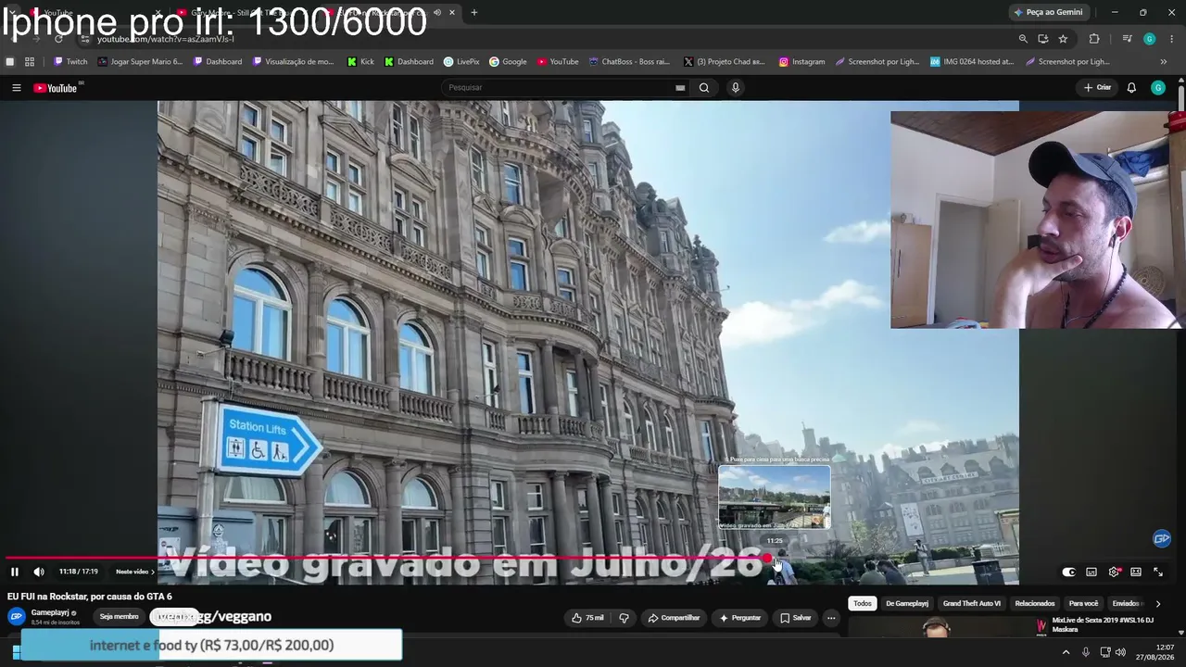Open the Gameplayrj channel name link
1186x667 pixels.
coord(50,613)
